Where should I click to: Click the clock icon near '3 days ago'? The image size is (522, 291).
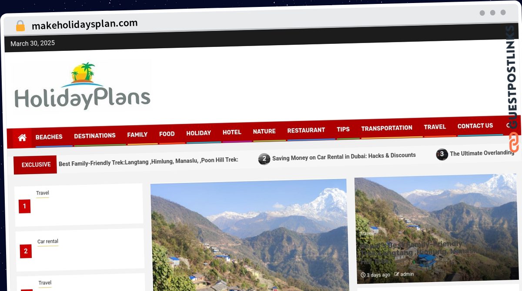[x=363, y=274]
